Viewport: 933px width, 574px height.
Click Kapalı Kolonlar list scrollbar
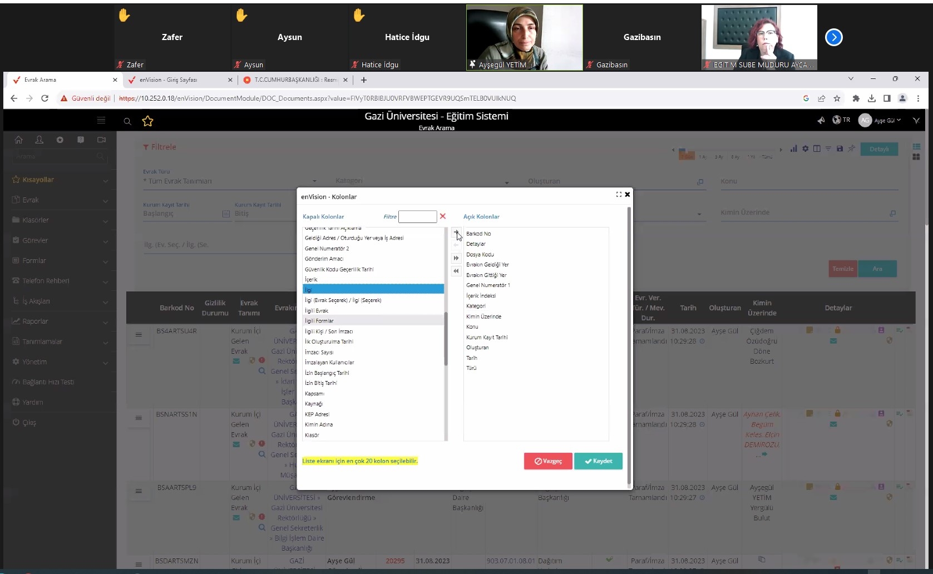[446, 338]
